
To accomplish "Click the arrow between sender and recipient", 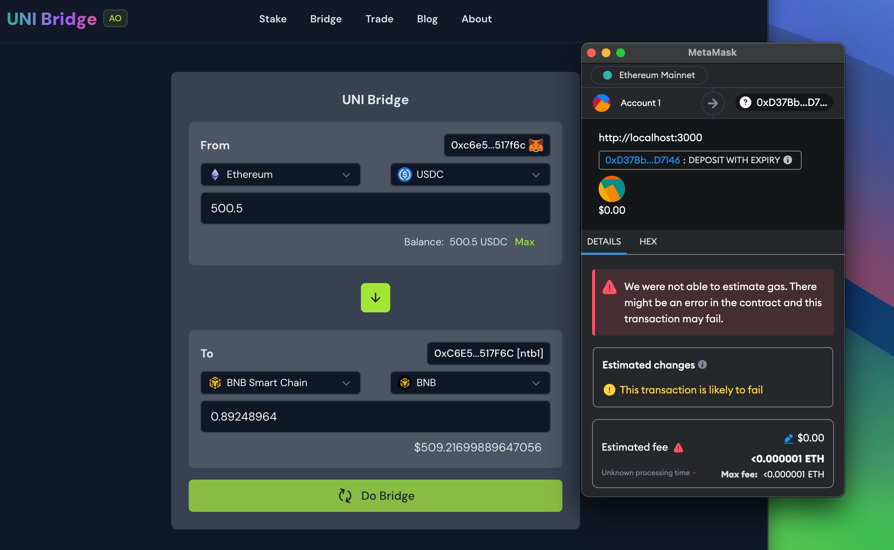I will tap(713, 103).
